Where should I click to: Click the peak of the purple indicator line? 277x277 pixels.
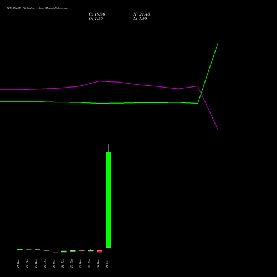[x=100, y=81]
